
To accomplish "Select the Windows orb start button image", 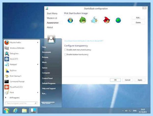I will 70,20.
